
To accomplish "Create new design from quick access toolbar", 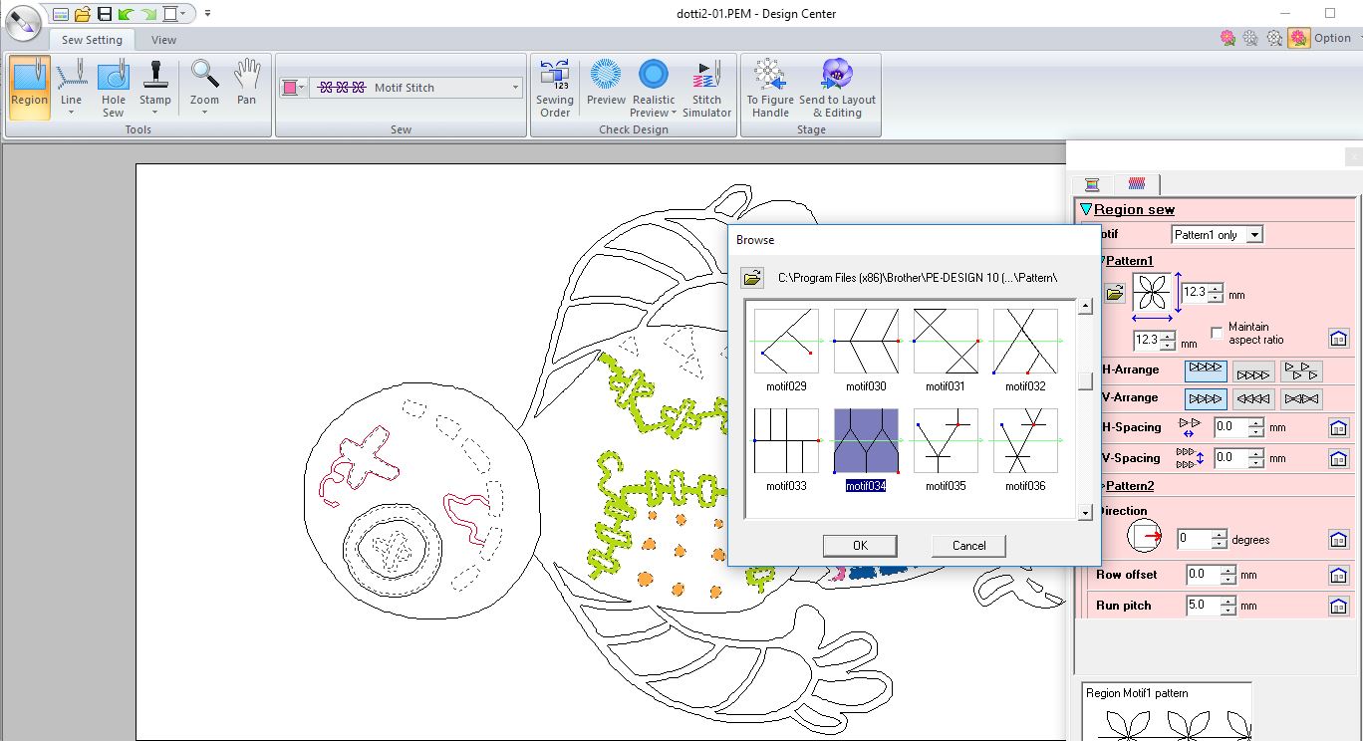I will tap(61, 14).
